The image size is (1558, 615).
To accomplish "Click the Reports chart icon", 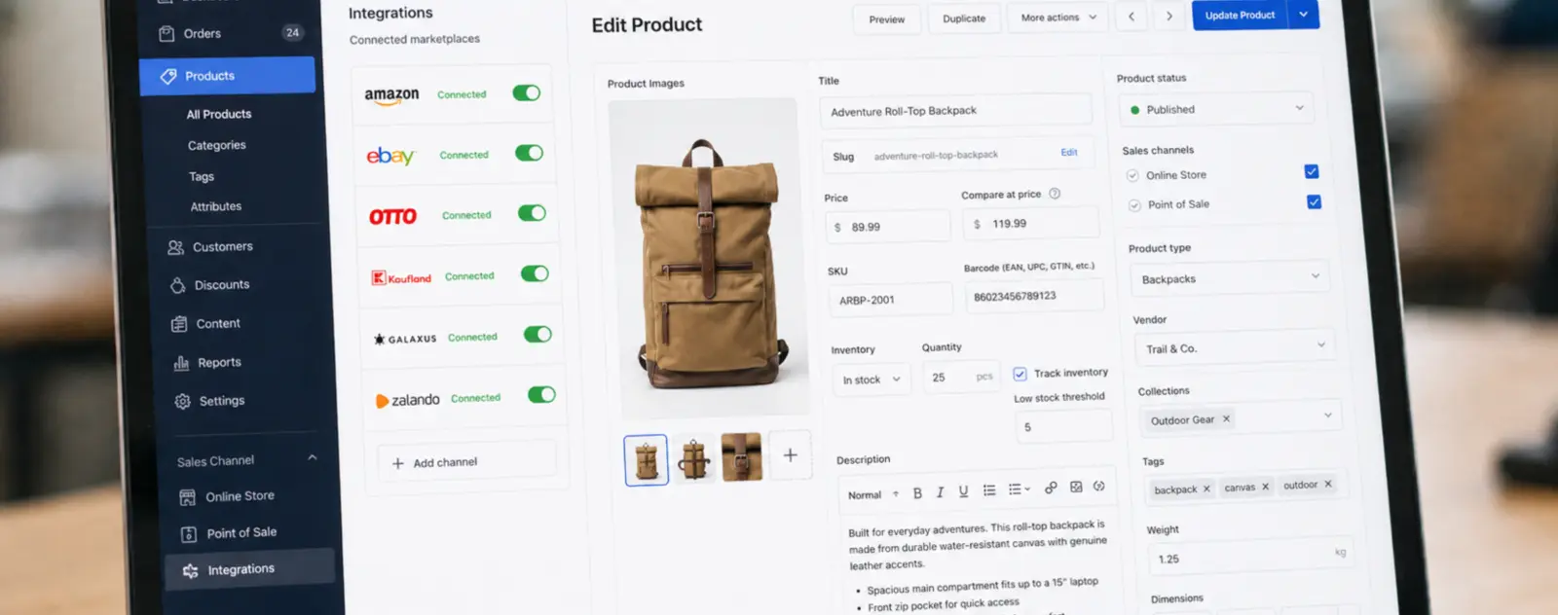I will click(181, 363).
